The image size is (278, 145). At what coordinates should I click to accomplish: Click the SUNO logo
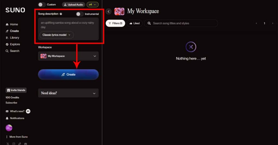[15, 10]
